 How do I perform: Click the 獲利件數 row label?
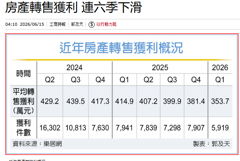[23, 128]
